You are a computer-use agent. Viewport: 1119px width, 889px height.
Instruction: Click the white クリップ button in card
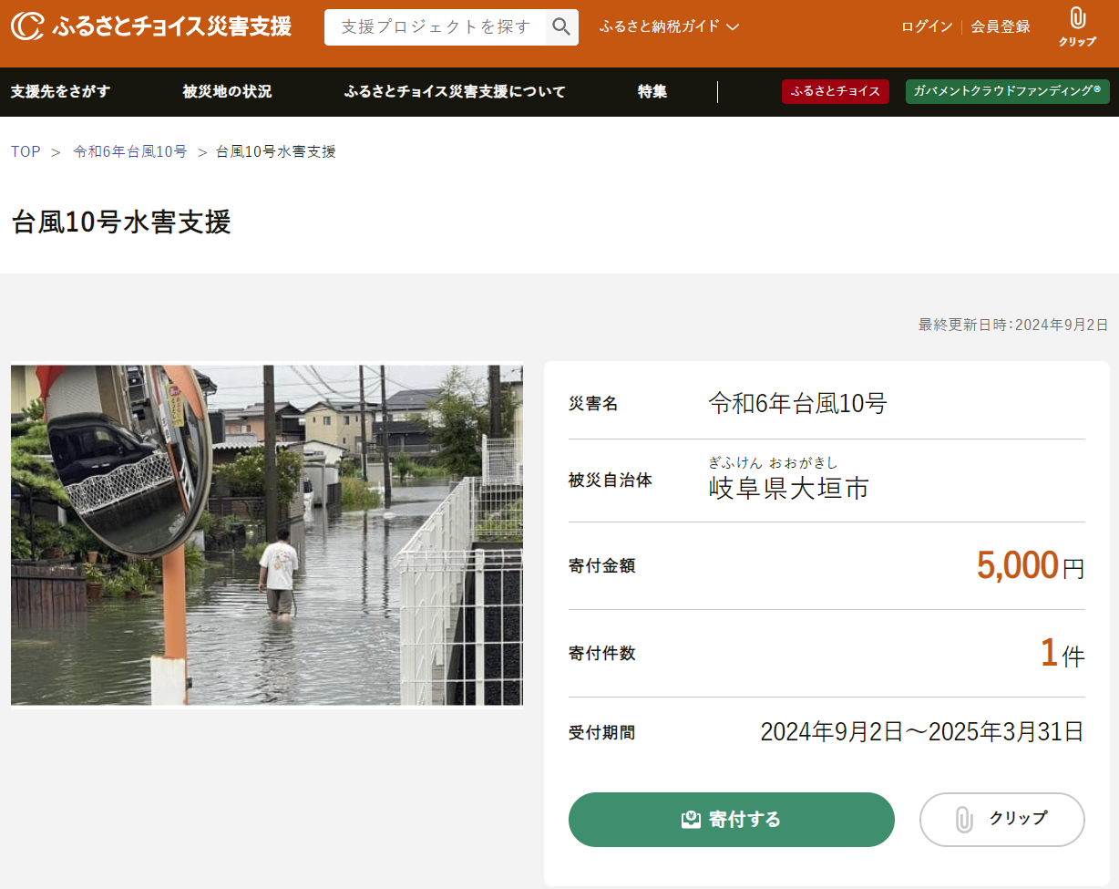1001,819
